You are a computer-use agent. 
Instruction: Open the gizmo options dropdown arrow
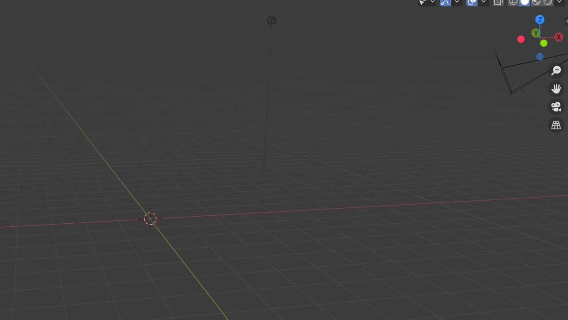(457, 2)
